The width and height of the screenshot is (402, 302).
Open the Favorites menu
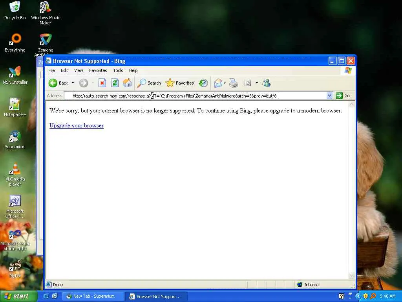98,70
